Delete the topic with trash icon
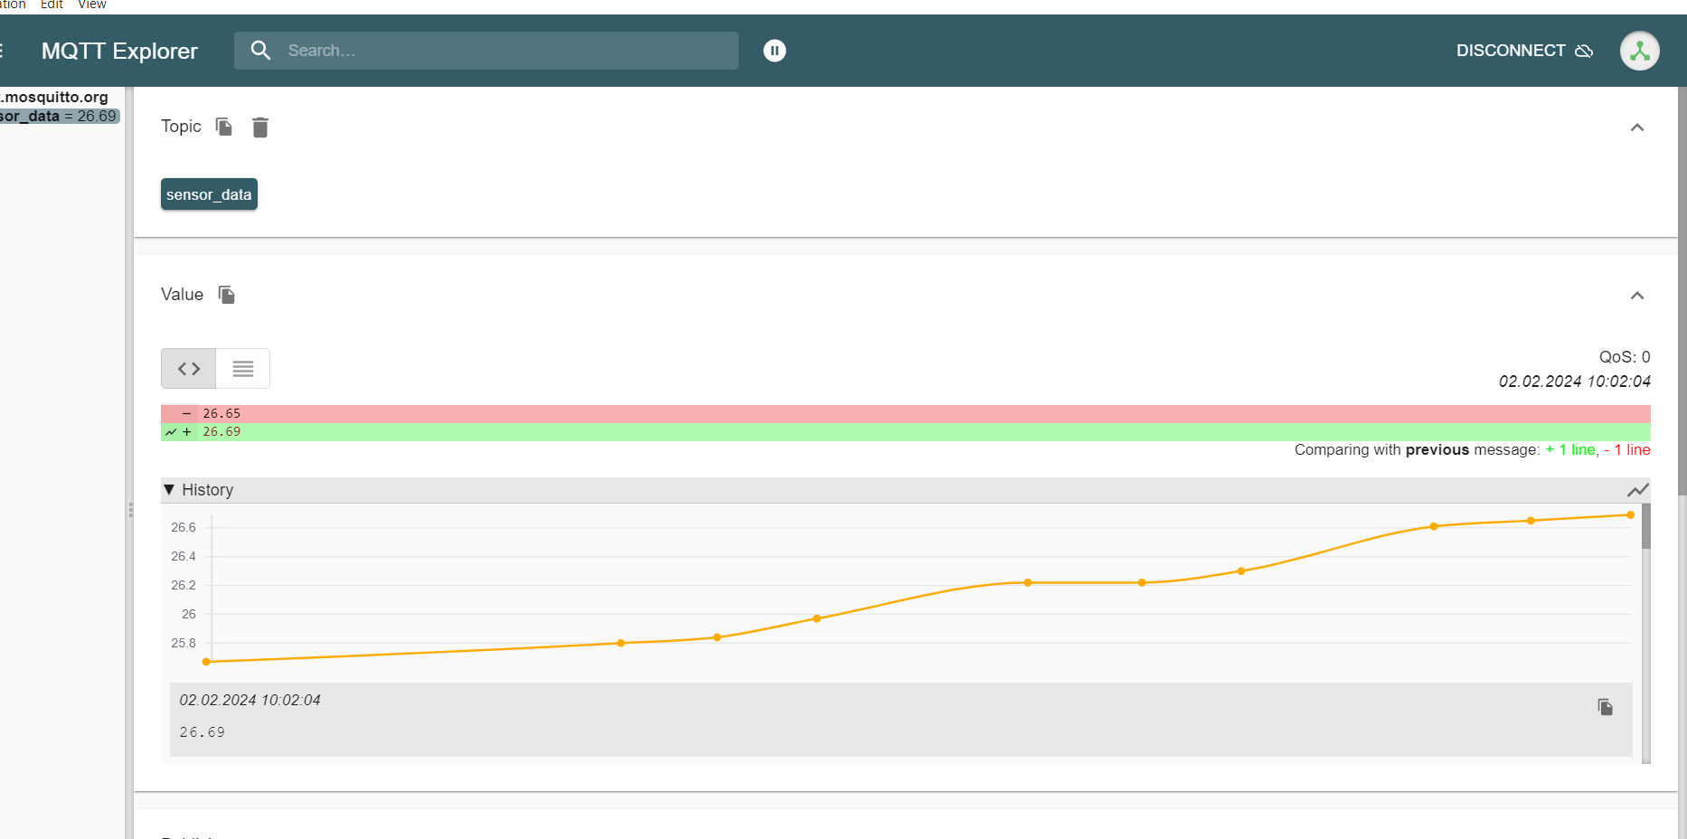This screenshot has height=839, width=1687. (x=260, y=127)
